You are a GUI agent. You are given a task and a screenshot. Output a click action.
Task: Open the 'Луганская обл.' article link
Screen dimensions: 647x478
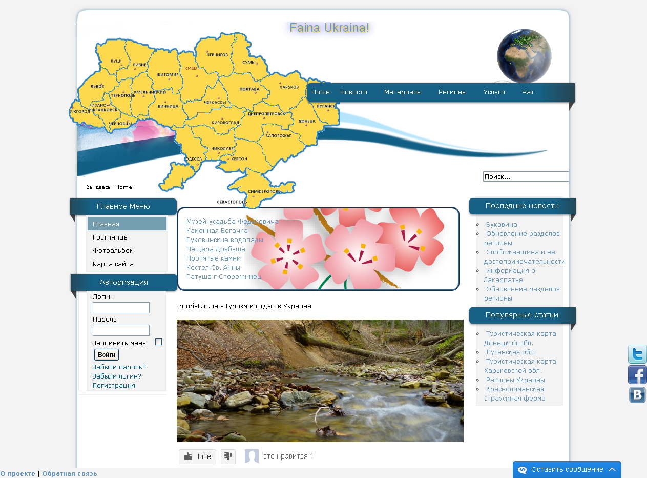tap(511, 352)
